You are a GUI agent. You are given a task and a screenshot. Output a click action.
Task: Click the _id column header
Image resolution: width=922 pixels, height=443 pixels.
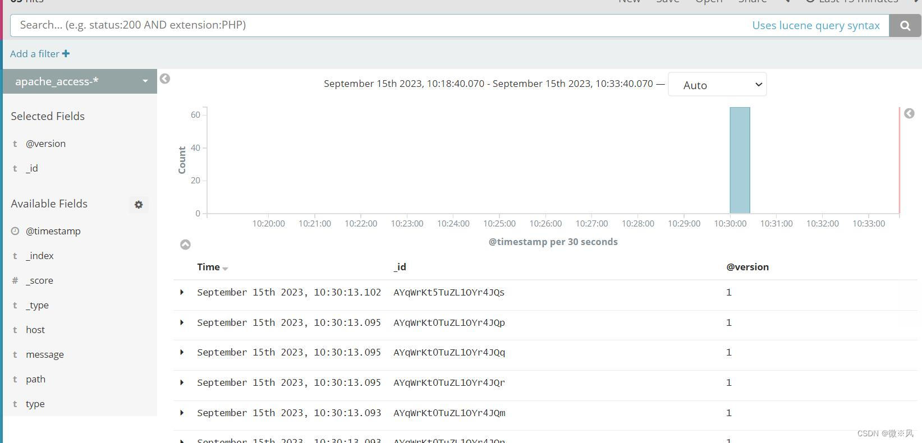point(400,267)
